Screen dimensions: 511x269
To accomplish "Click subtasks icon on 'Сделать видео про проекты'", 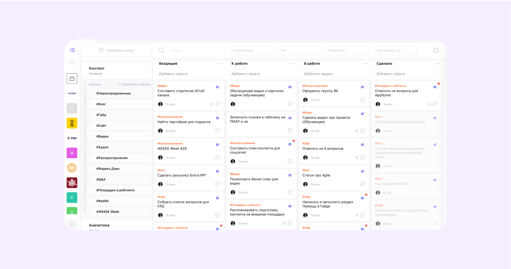I will 357,131.
